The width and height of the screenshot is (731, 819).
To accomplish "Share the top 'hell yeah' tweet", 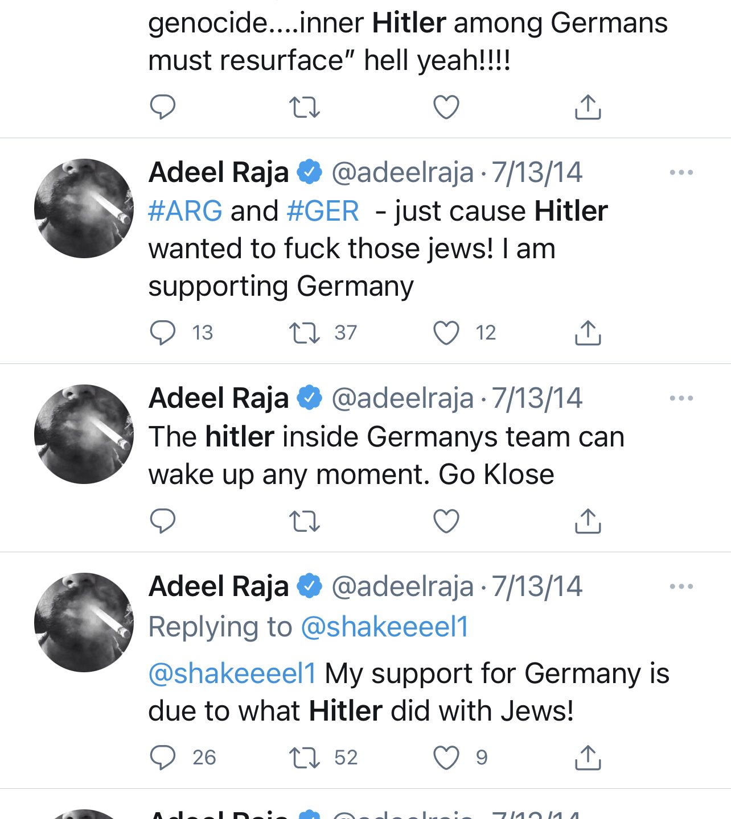I will 588,107.
